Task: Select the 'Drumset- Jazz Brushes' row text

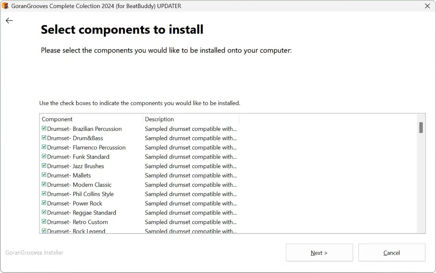Action: click(x=76, y=166)
